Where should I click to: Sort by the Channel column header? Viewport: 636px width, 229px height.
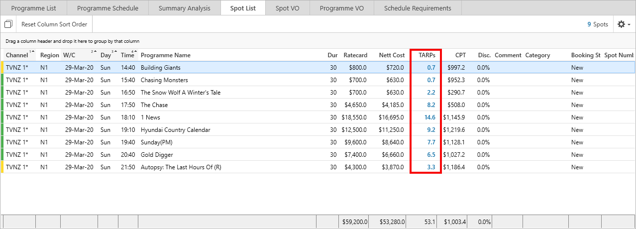(x=19, y=55)
